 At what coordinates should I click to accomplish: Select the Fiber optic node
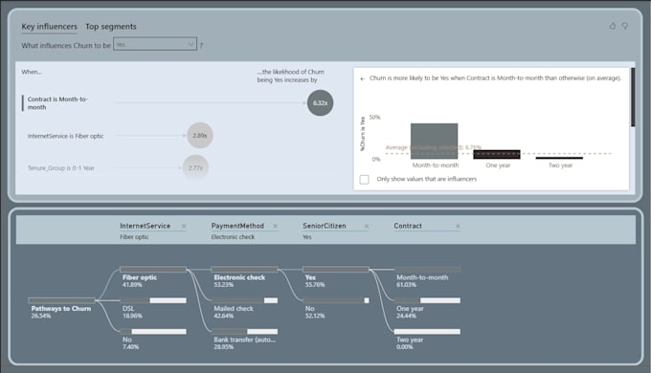coord(153,270)
